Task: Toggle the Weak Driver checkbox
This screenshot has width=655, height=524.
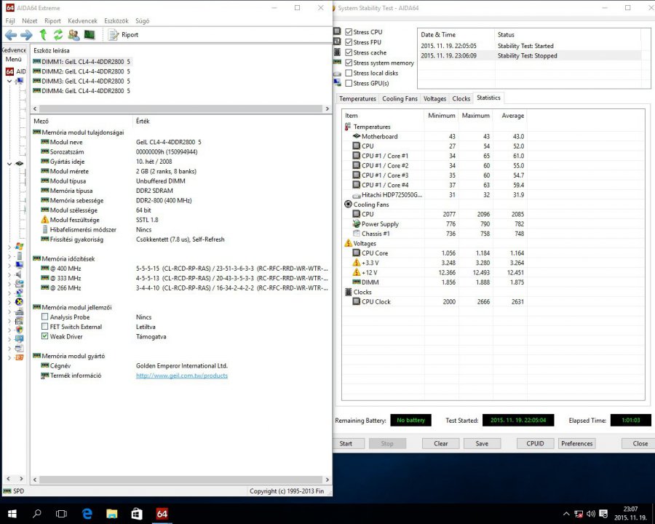Action: (x=44, y=336)
